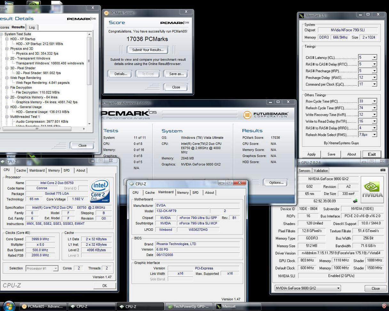This screenshot has width=389, height=311.
Task: Click Close button in GPU-Z window
Action: (x=376, y=288)
